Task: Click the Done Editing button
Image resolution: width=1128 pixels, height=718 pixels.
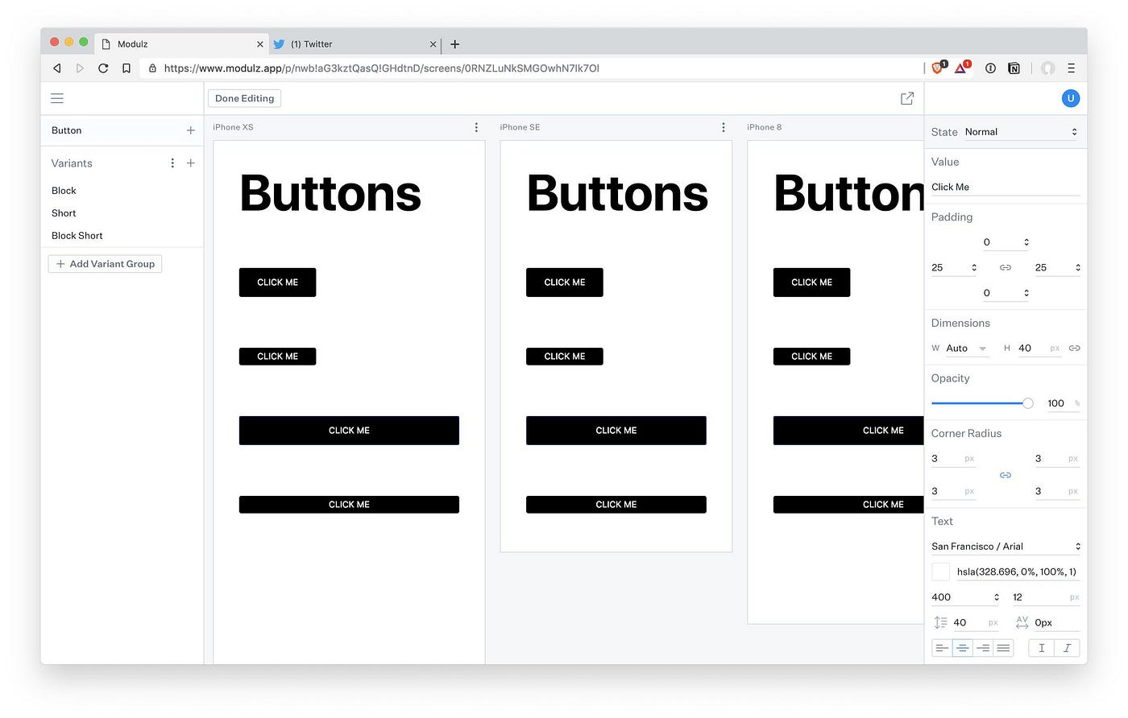Action: [x=244, y=97]
